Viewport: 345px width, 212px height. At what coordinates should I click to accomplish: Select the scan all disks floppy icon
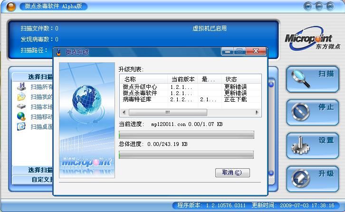click(21, 87)
